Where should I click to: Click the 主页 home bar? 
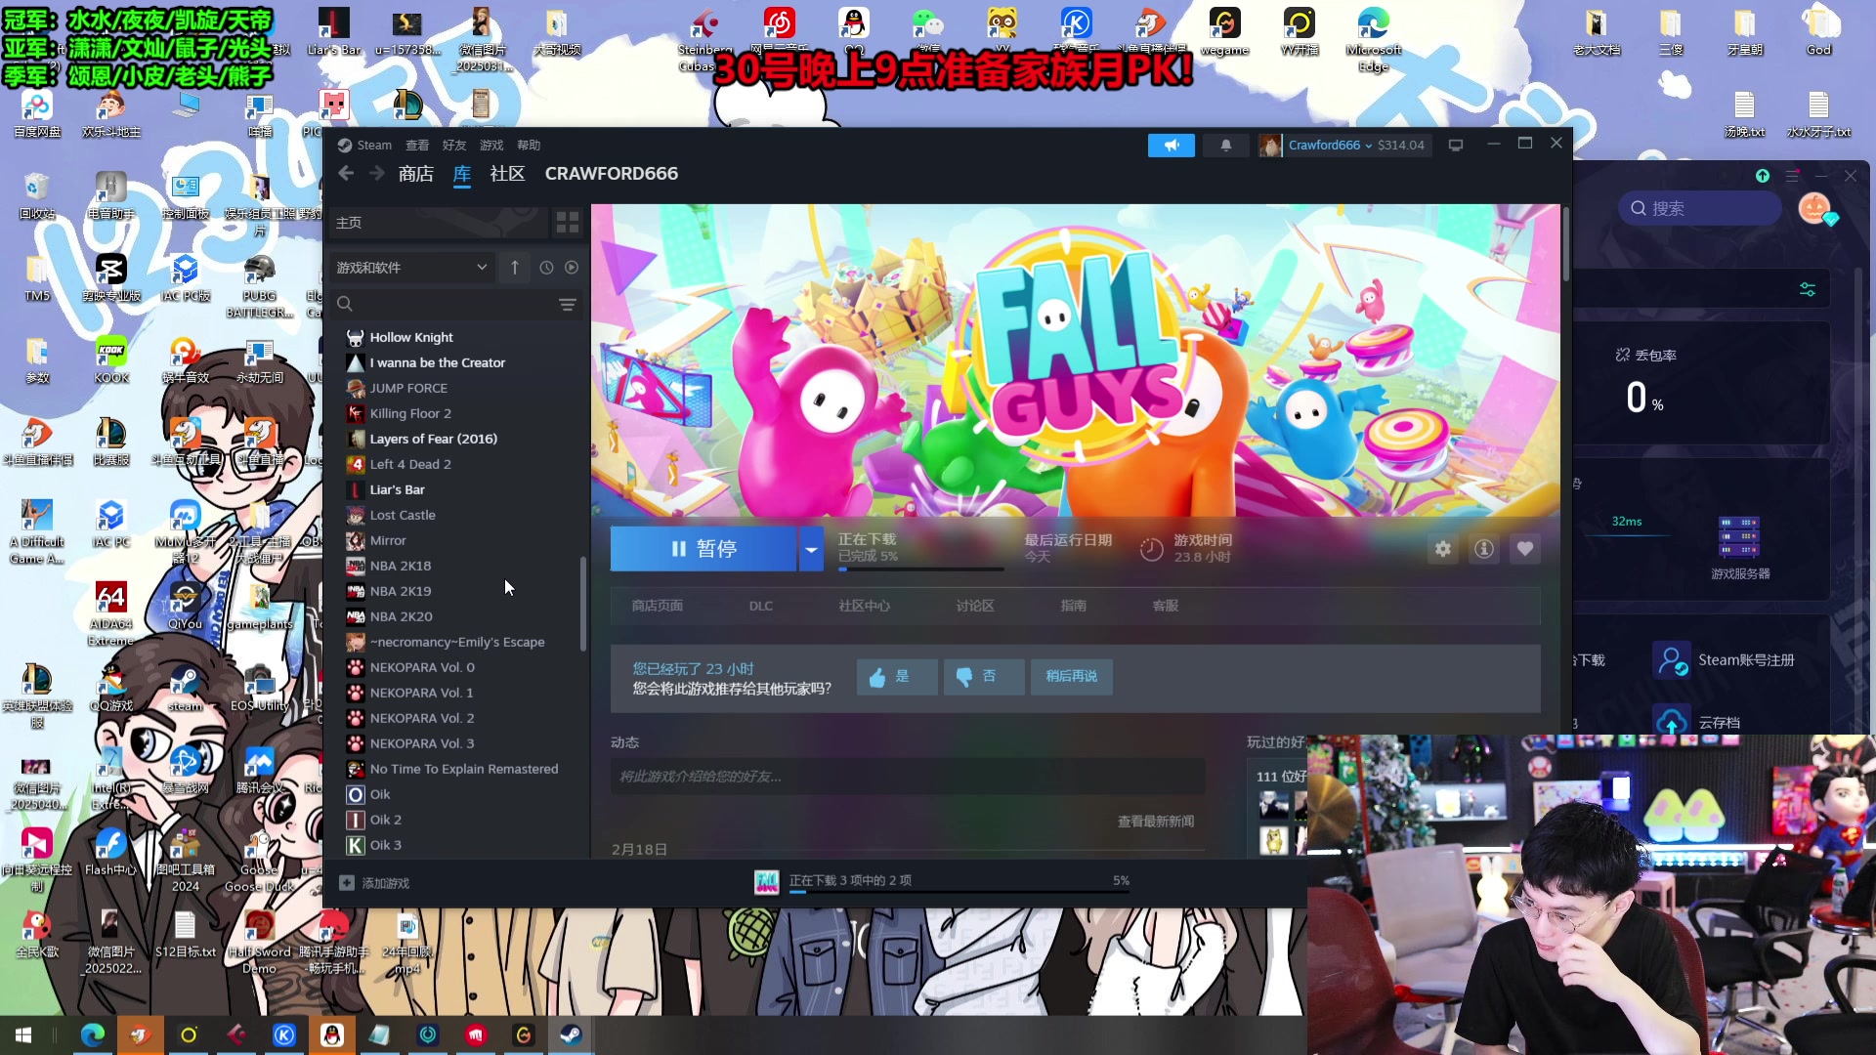click(x=438, y=223)
